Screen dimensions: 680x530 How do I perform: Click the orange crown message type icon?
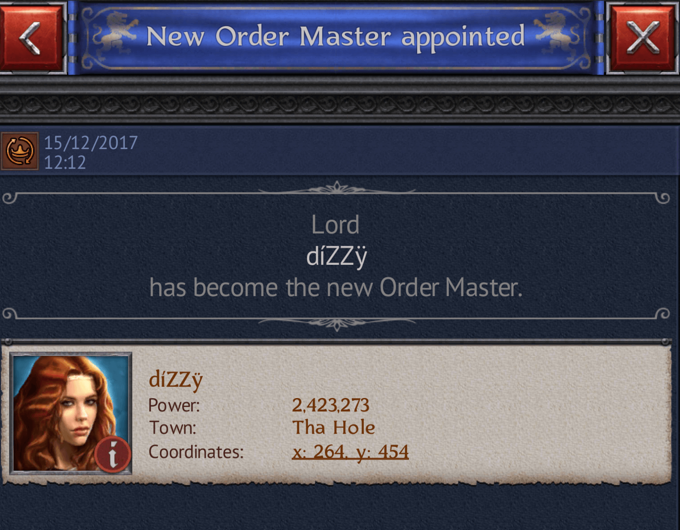point(20,151)
